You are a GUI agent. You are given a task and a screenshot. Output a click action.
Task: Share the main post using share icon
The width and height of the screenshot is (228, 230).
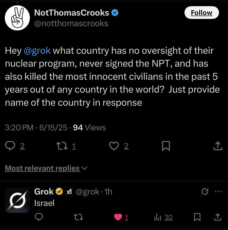218,146
